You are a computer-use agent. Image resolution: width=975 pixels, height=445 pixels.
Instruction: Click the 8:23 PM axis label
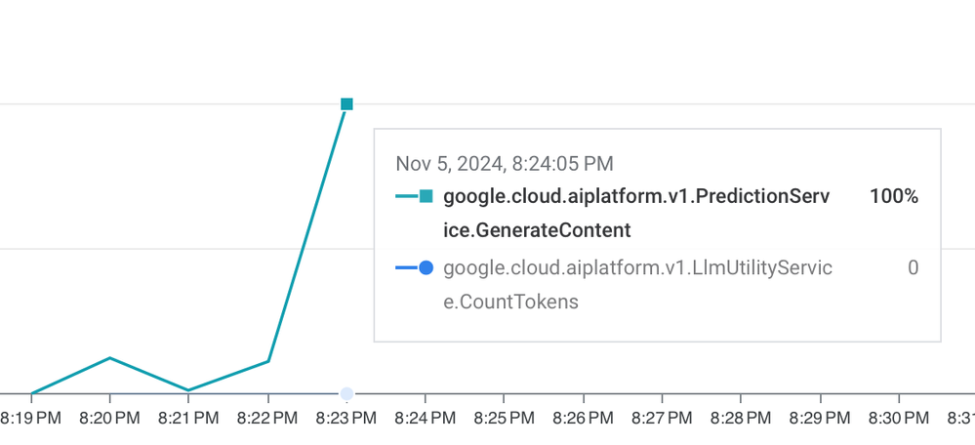coord(346,419)
